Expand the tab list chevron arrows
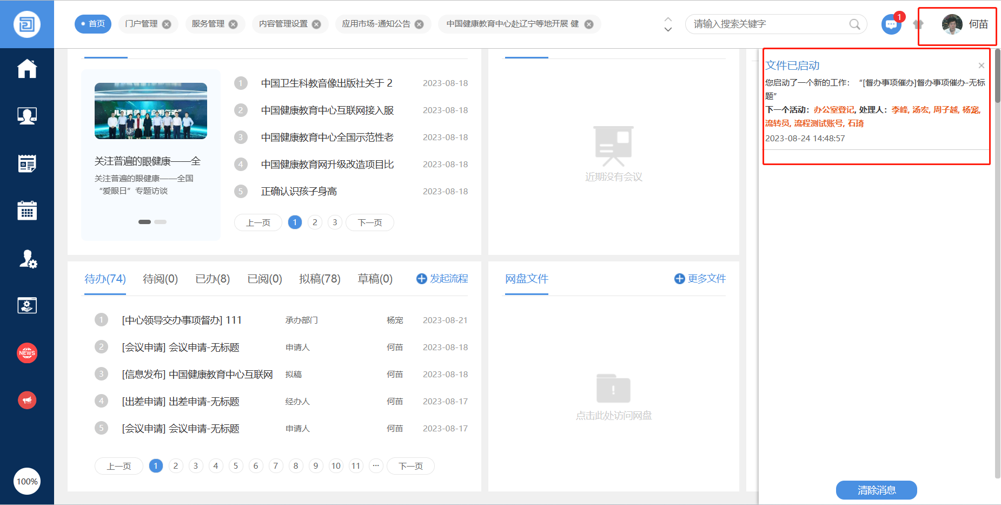1001x505 pixels. click(x=668, y=24)
